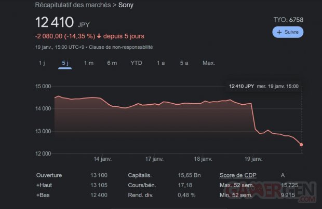Show the YTD chart range
Viewport: 322px width, 209px height.
tap(136, 63)
